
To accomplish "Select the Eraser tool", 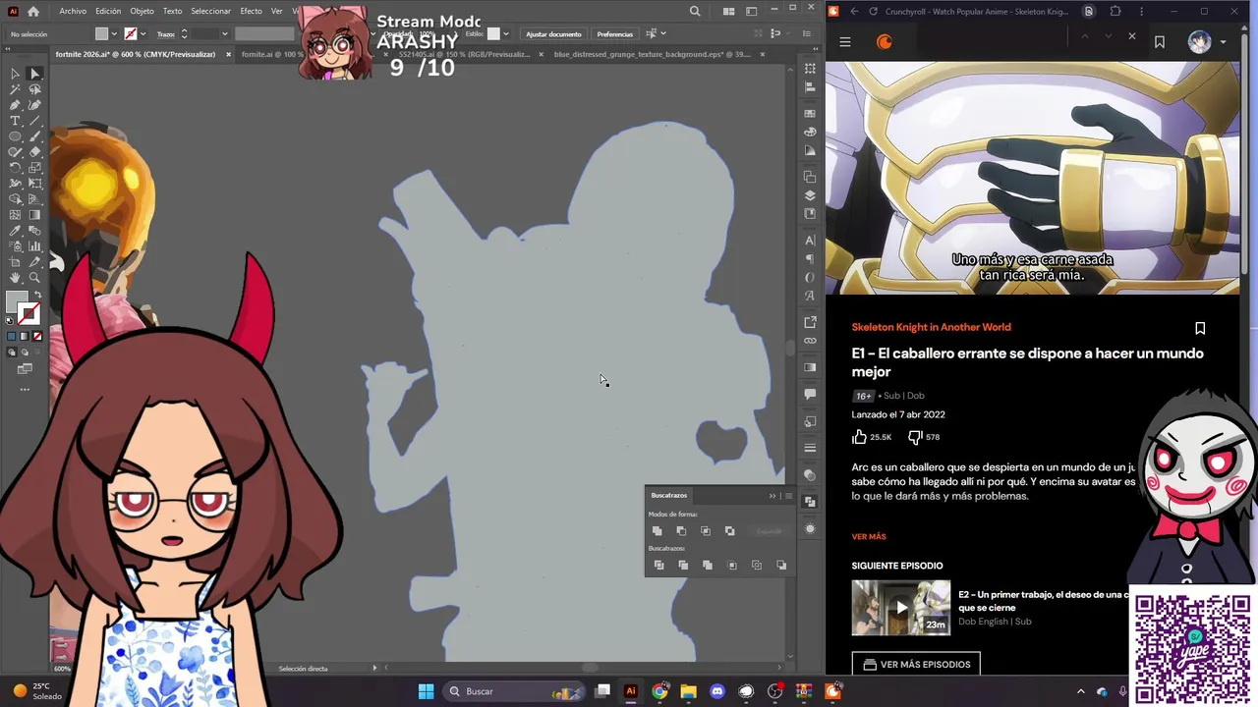I will click(34, 152).
